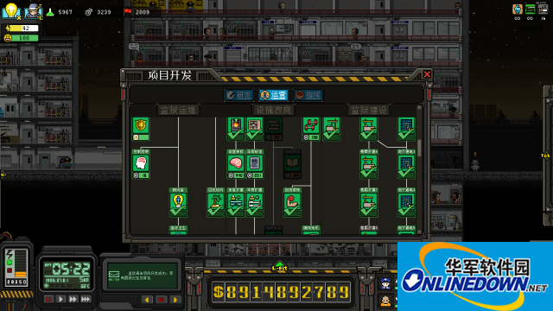Screen dimensions: 553x311
Task: Set the game to triple fast-forward speed
Action: pyautogui.click(x=86, y=299)
